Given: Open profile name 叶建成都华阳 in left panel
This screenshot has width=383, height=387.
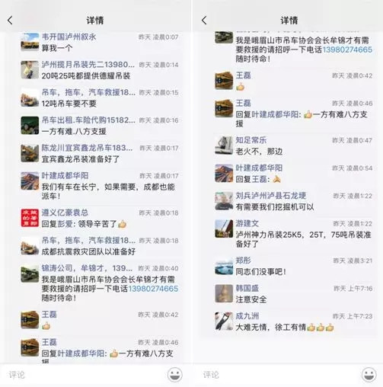Looking at the screenshot, I should point(65,175).
